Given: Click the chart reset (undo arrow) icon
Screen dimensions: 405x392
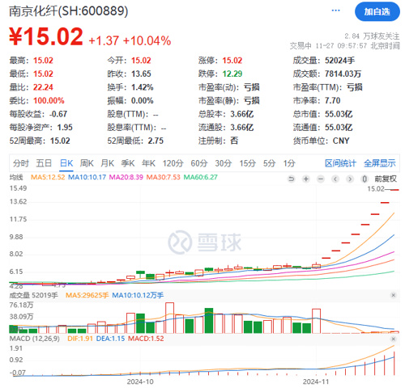Looking at the screenshot, I should [291, 179].
